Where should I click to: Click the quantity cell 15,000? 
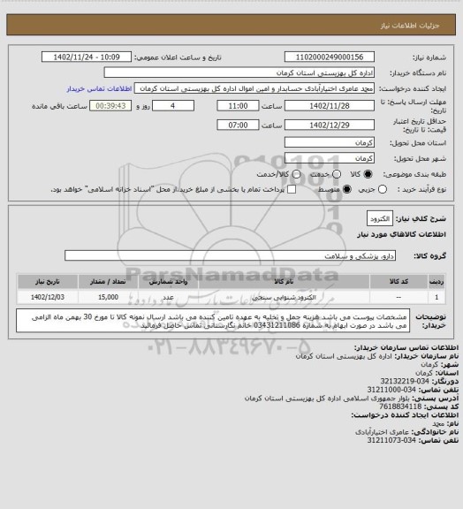pos(108,297)
